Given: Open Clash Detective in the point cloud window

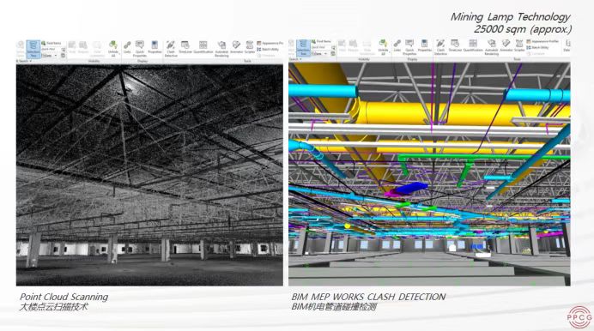Looking at the screenshot, I should pos(171,49).
